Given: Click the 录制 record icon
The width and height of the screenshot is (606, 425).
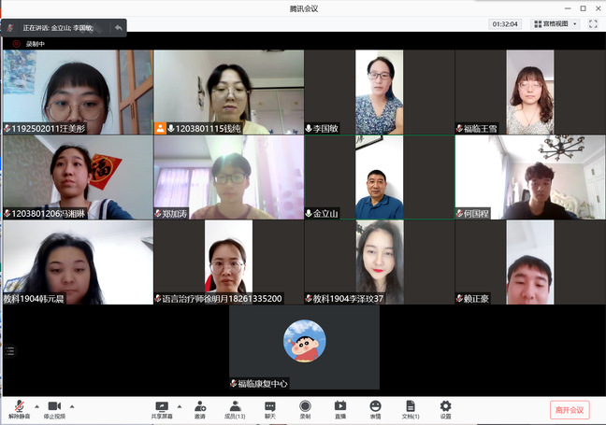Looking at the screenshot, I should 305,408.
